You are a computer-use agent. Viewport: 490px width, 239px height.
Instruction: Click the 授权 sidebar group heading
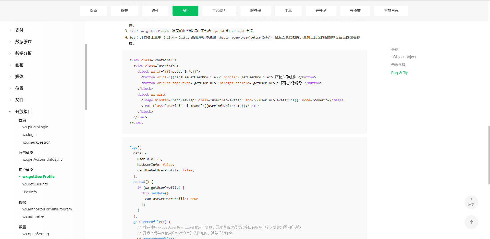point(22,202)
